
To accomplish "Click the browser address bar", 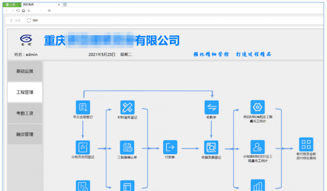I will tap(175, 11).
